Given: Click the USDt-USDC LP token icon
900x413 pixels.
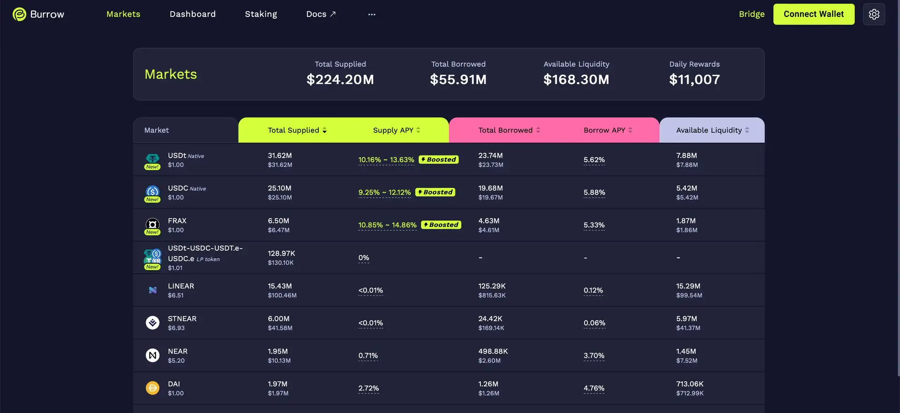Looking at the screenshot, I should 152,257.
